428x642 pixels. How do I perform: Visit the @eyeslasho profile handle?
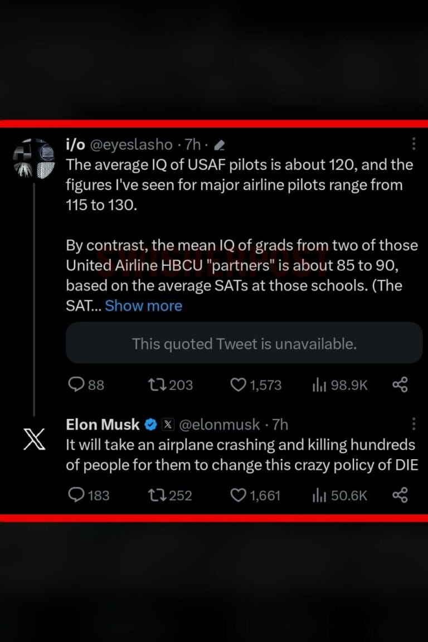131,145
